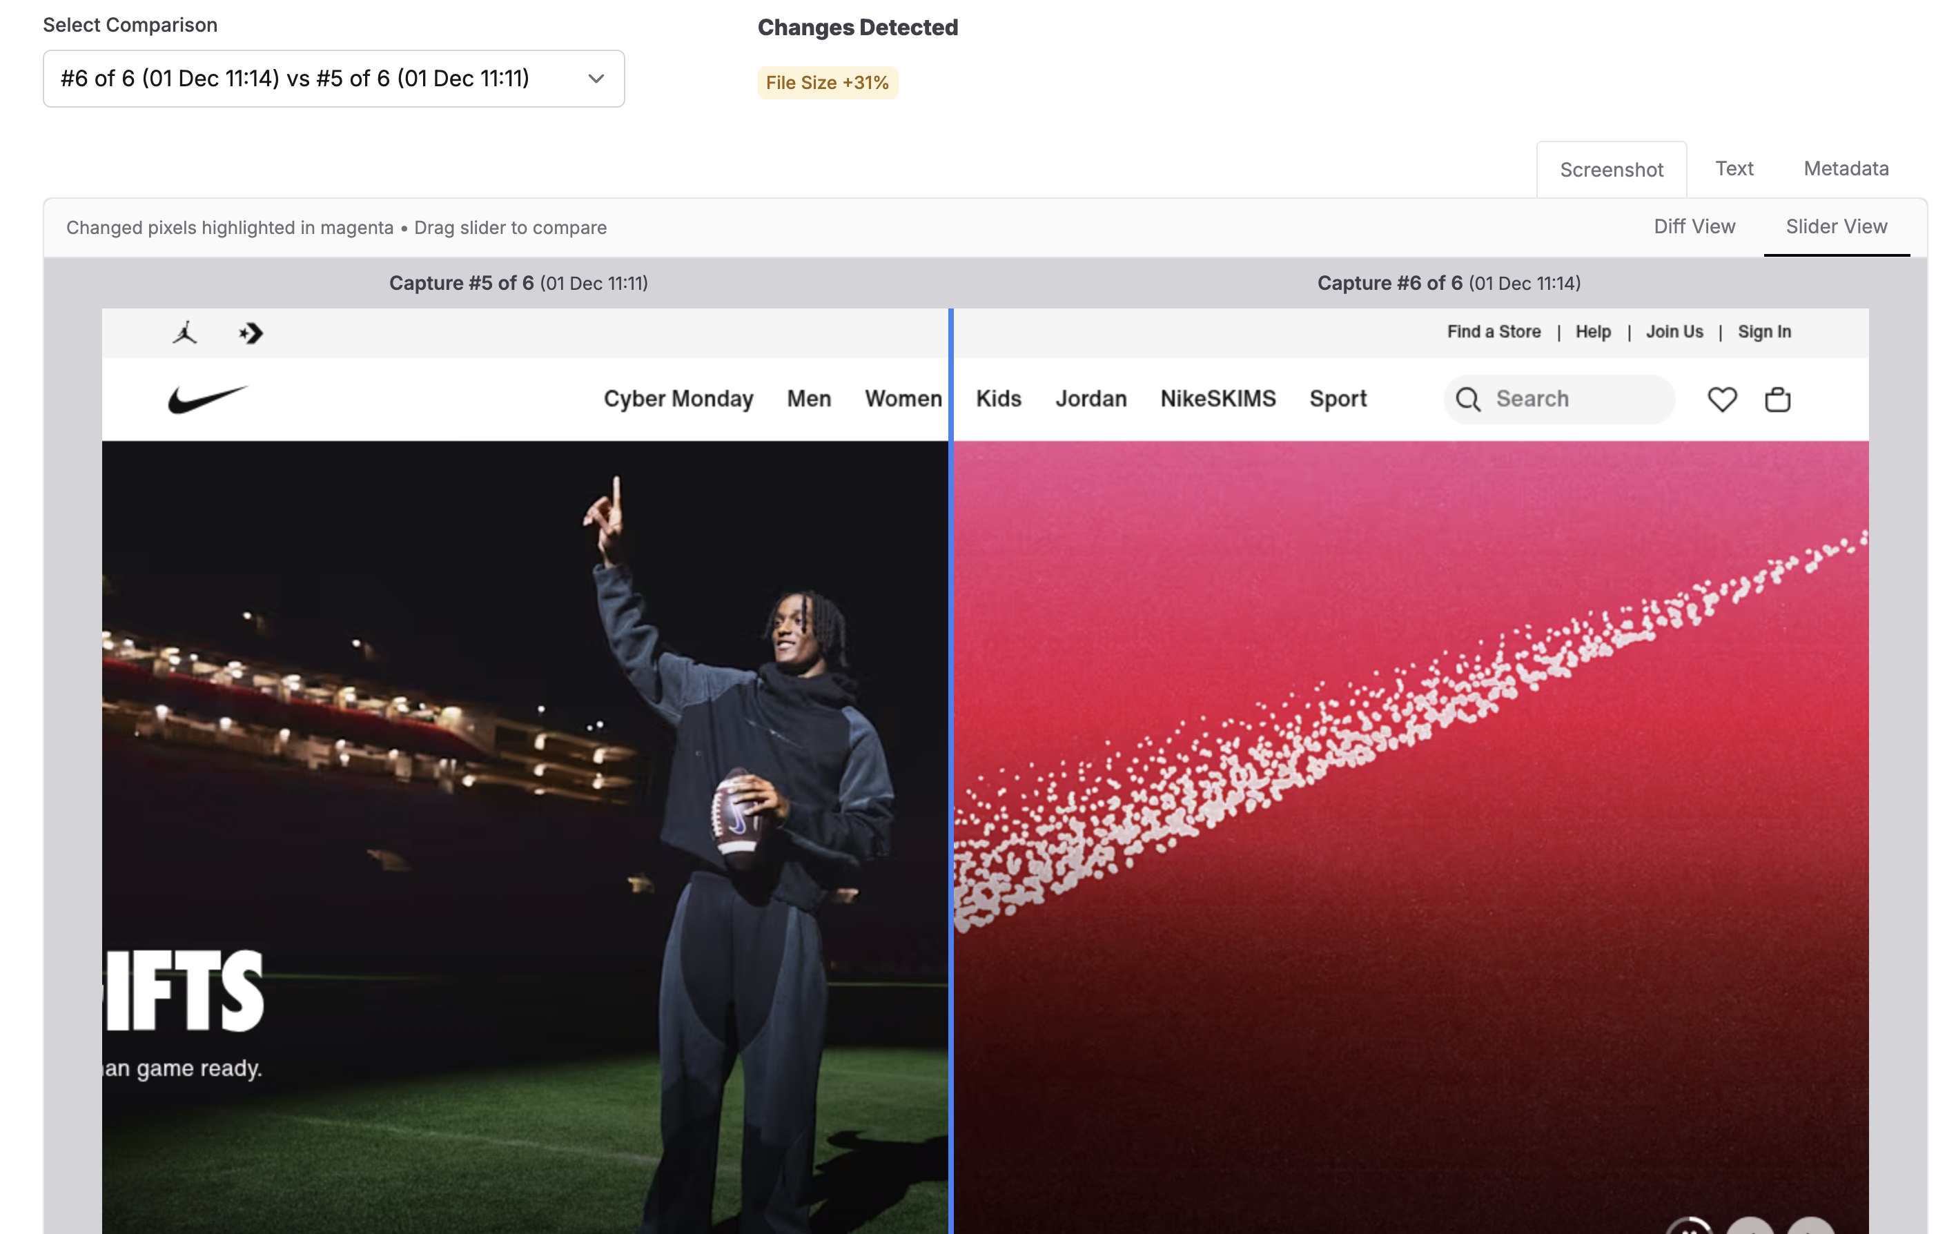Screen dimensions: 1956x1234
Task: Click the blue comparison slider handle
Action: [x=950, y=770]
